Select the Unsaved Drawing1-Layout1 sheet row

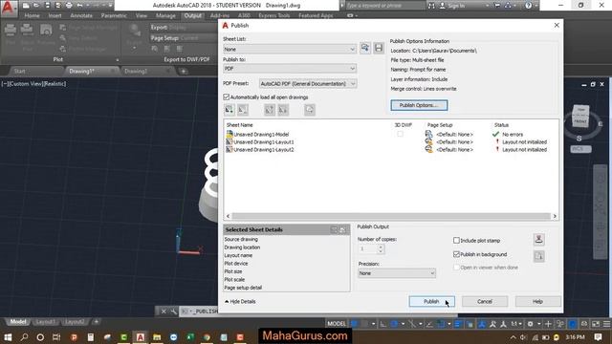pyautogui.click(x=391, y=142)
